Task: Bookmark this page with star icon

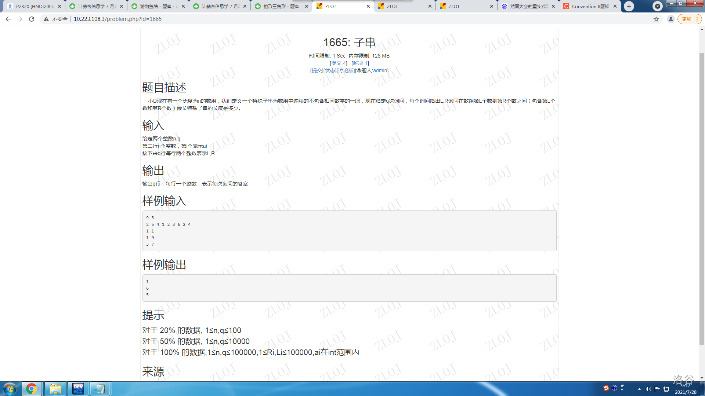Action: [656, 19]
